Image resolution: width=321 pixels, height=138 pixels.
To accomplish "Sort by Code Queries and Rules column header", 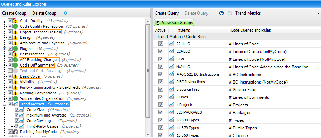I will [275, 30].
